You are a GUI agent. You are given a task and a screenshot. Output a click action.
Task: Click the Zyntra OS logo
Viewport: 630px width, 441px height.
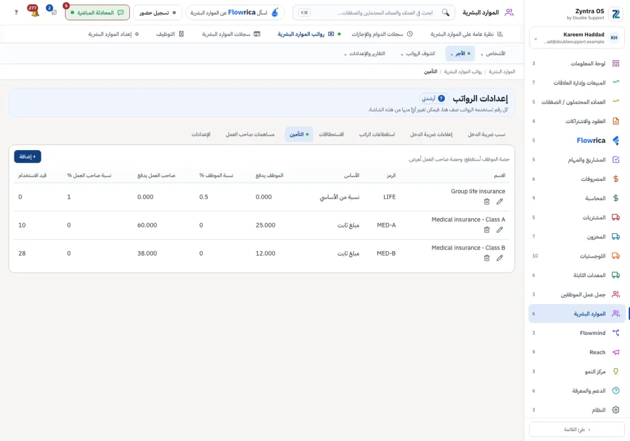tap(616, 14)
